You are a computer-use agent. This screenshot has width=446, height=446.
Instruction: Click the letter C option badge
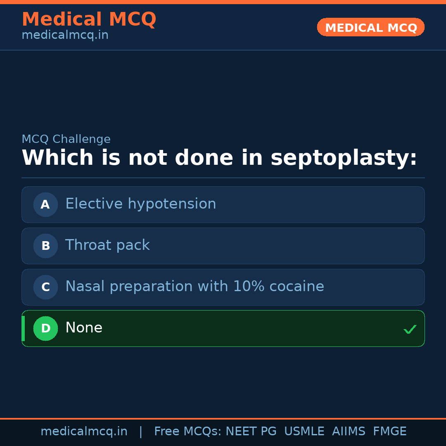click(45, 287)
